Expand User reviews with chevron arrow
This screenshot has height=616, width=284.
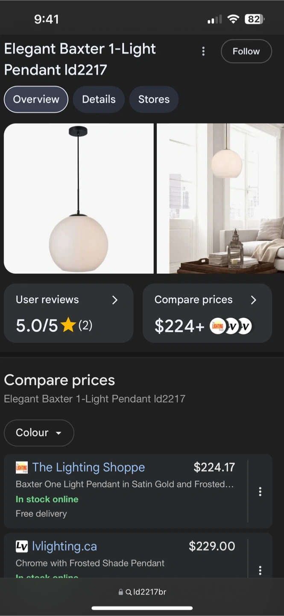click(x=114, y=300)
